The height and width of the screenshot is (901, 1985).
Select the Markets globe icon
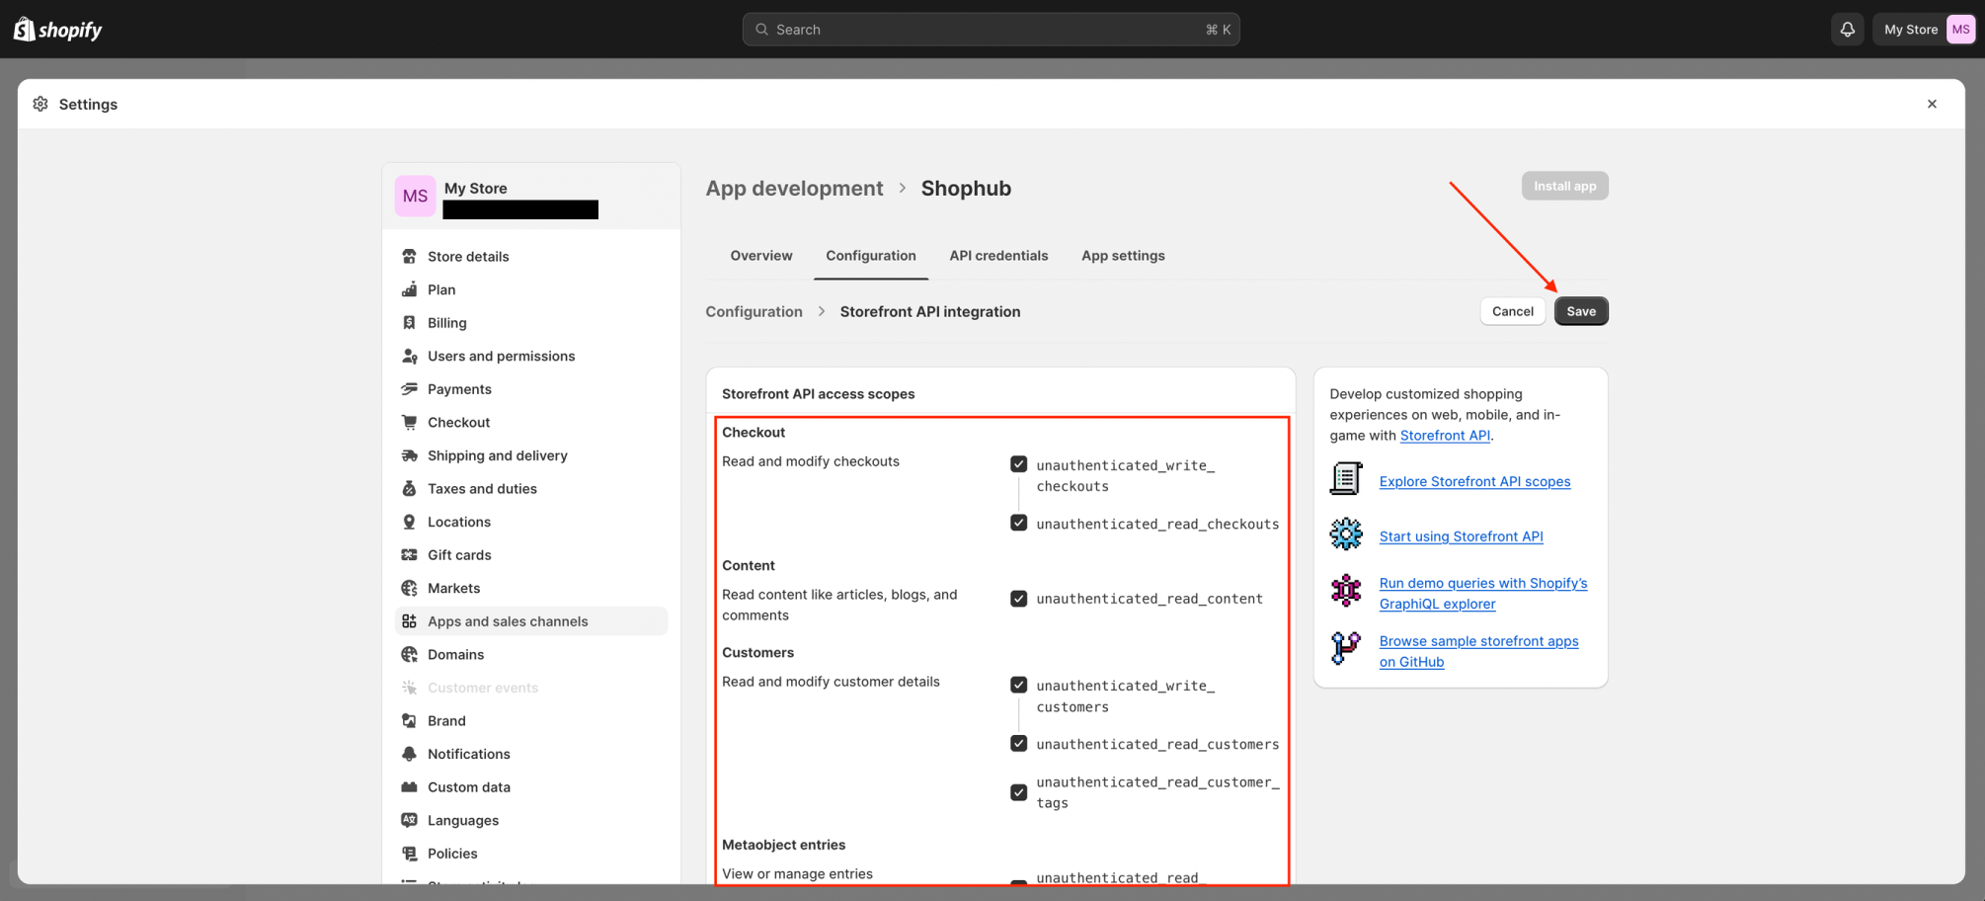tap(410, 588)
